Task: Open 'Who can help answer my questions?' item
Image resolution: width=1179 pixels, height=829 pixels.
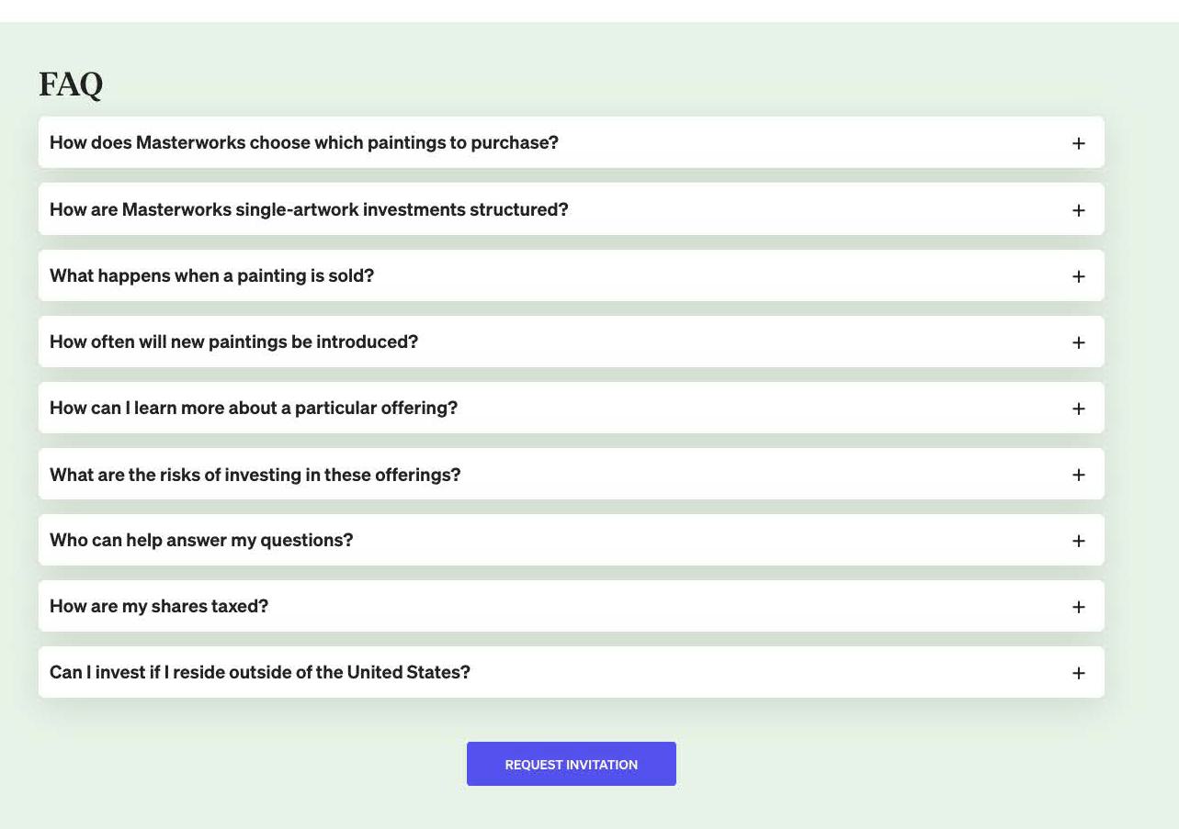Action: pyautogui.click(x=201, y=540)
